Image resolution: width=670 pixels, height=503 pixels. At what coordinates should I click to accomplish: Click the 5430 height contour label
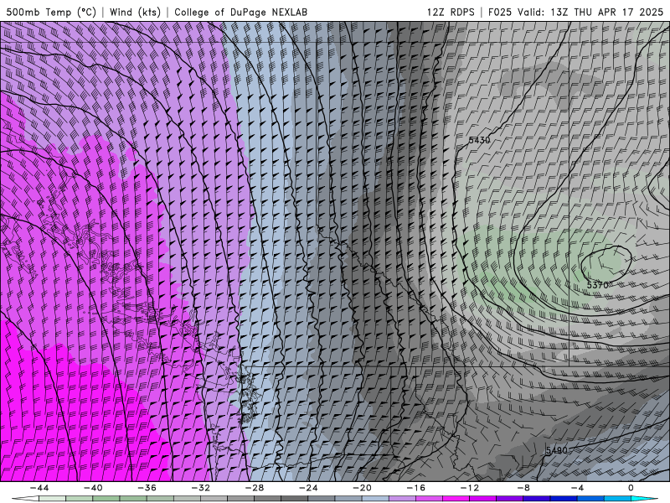(479, 140)
